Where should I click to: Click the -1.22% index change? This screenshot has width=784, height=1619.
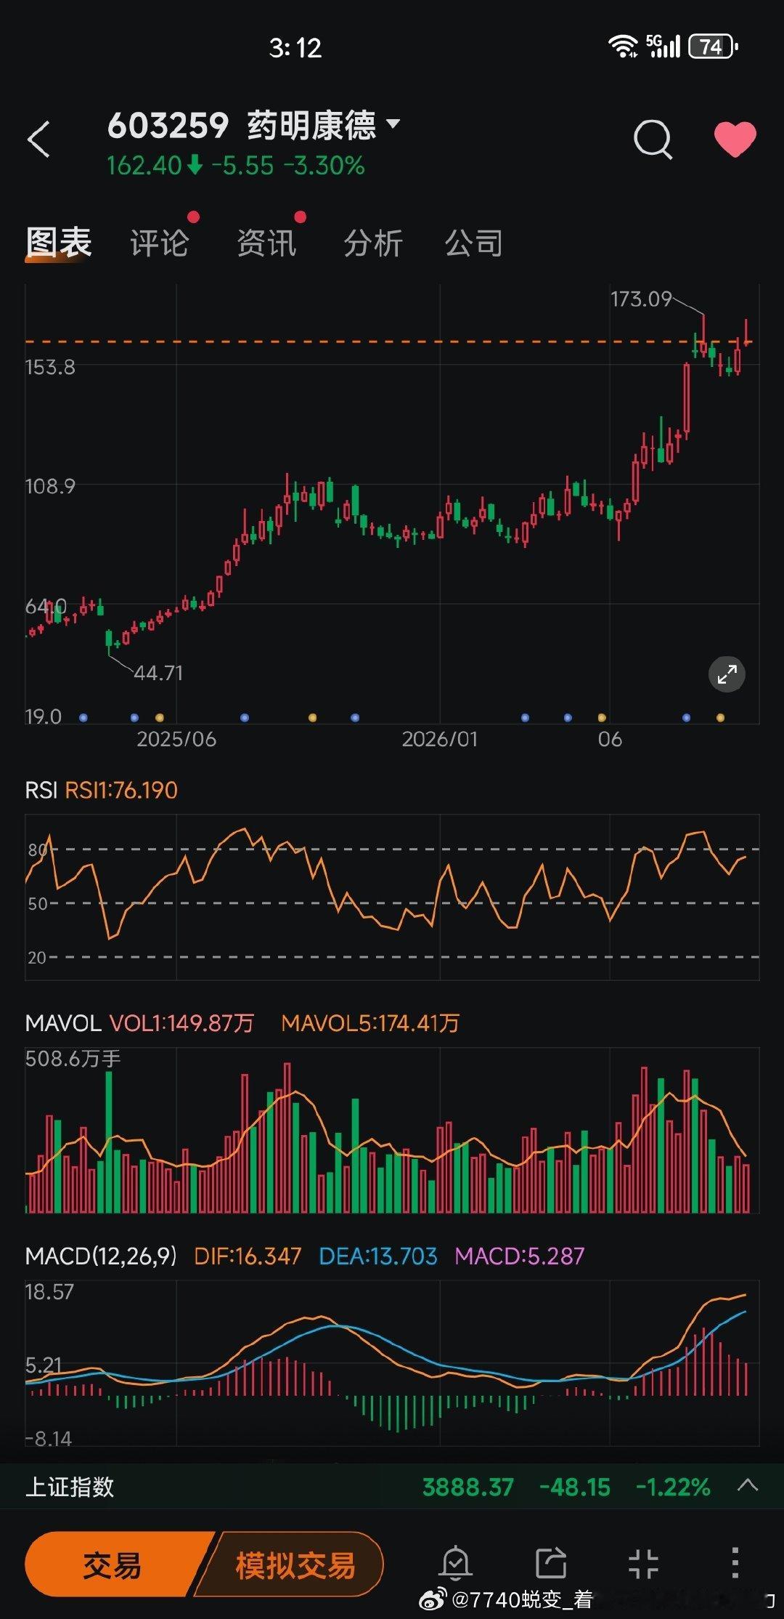(673, 1487)
